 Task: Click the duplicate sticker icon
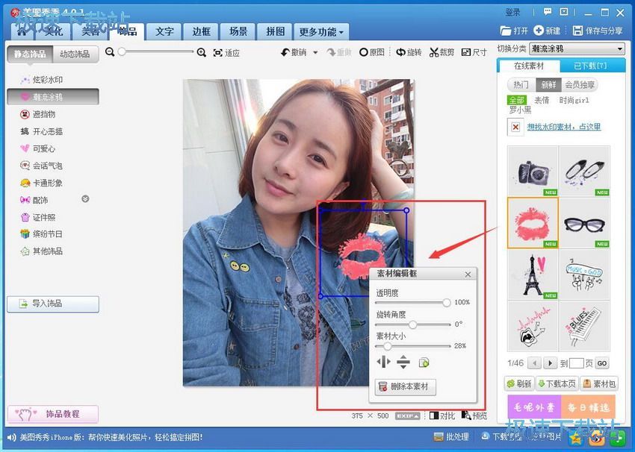pos(424,362)
